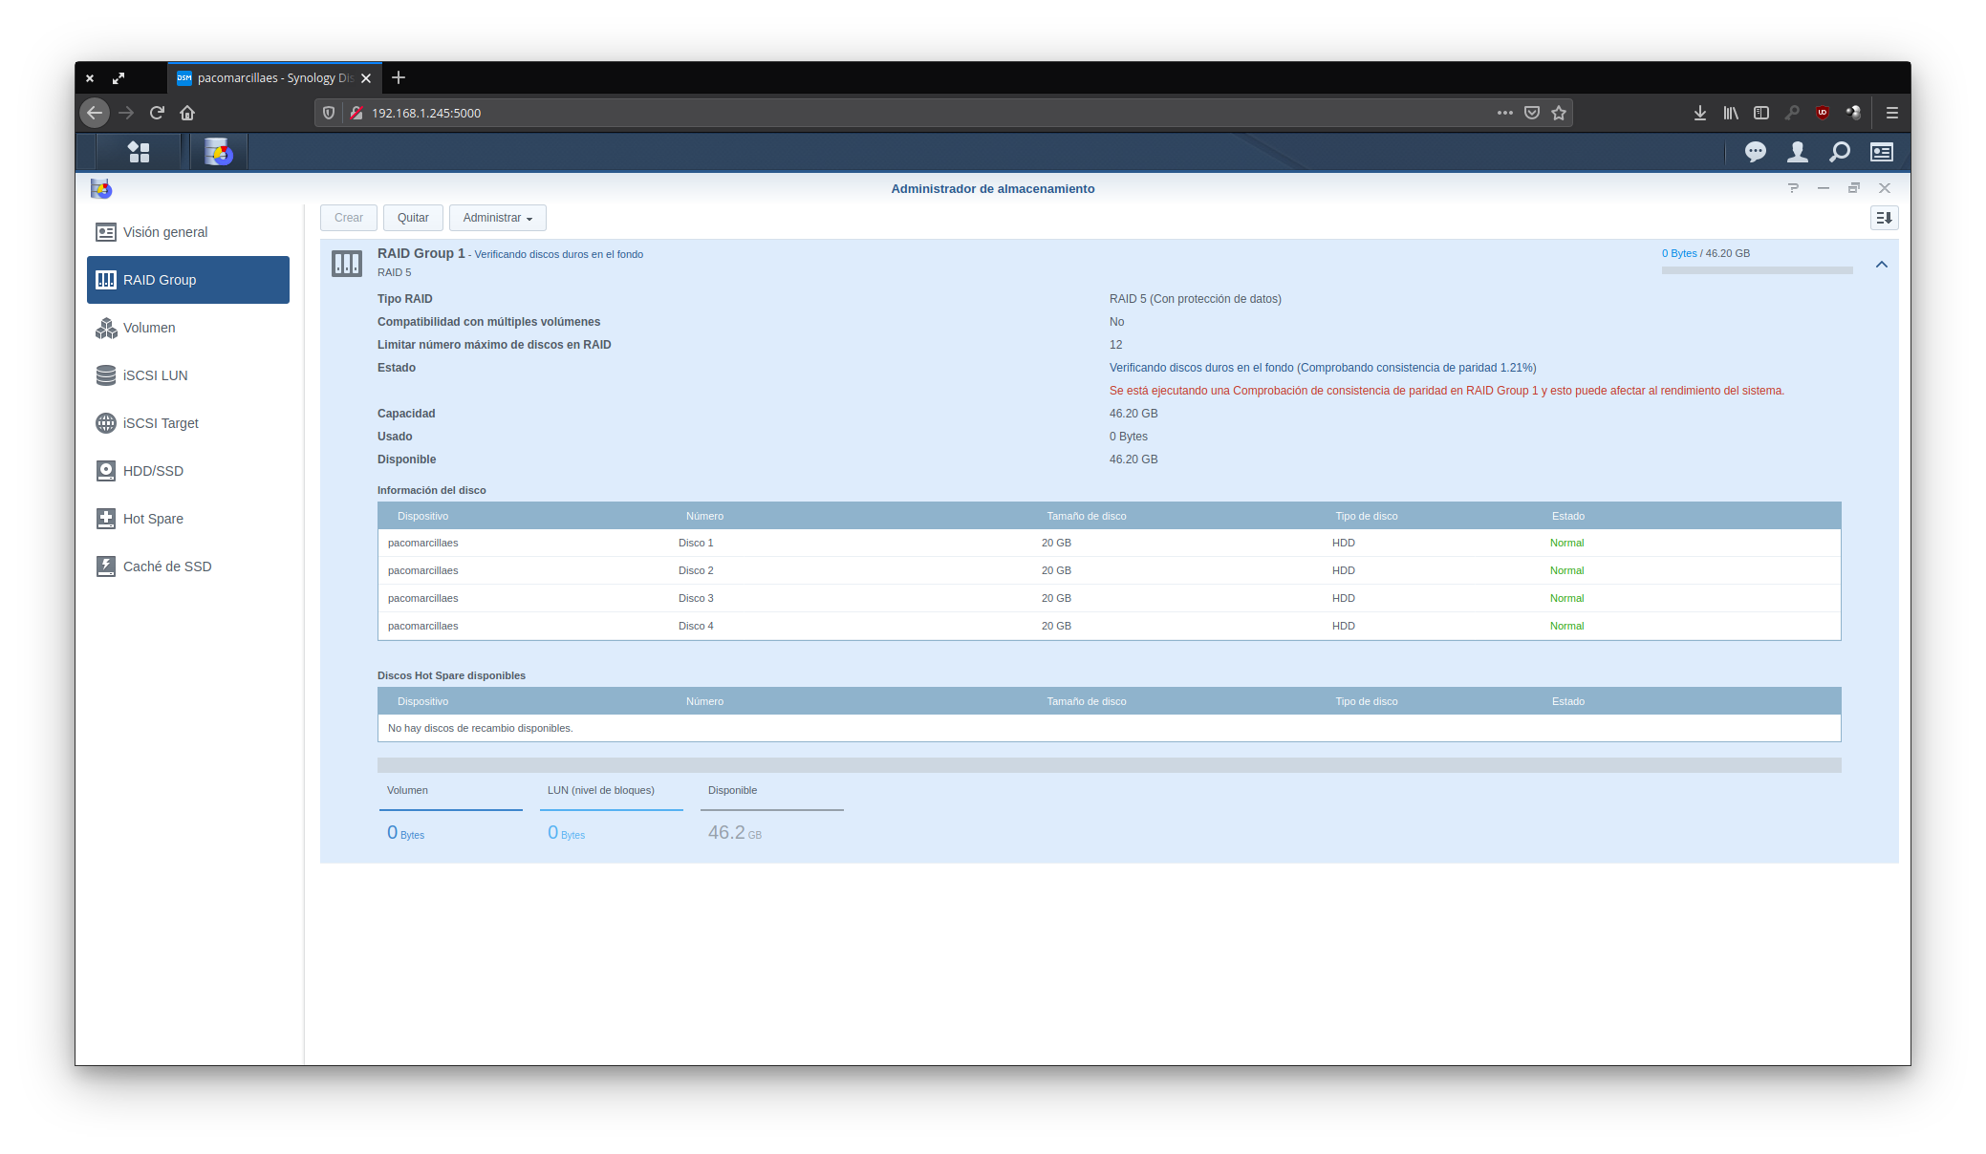1986x1154 pixels.
Task: Open the user options icon
Action: click(x=1797, y=152)
